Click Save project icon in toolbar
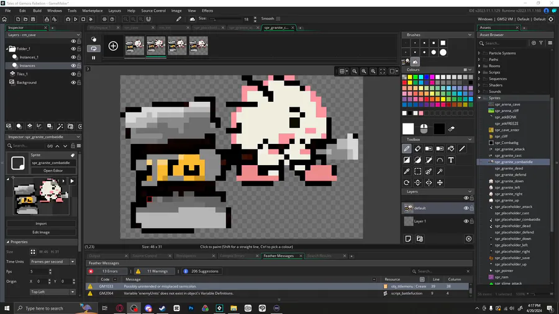559x314 pixels. [33, 19]
